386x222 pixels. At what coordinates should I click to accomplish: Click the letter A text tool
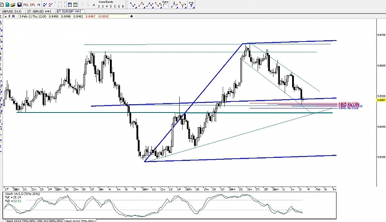[x=94, y=5]
